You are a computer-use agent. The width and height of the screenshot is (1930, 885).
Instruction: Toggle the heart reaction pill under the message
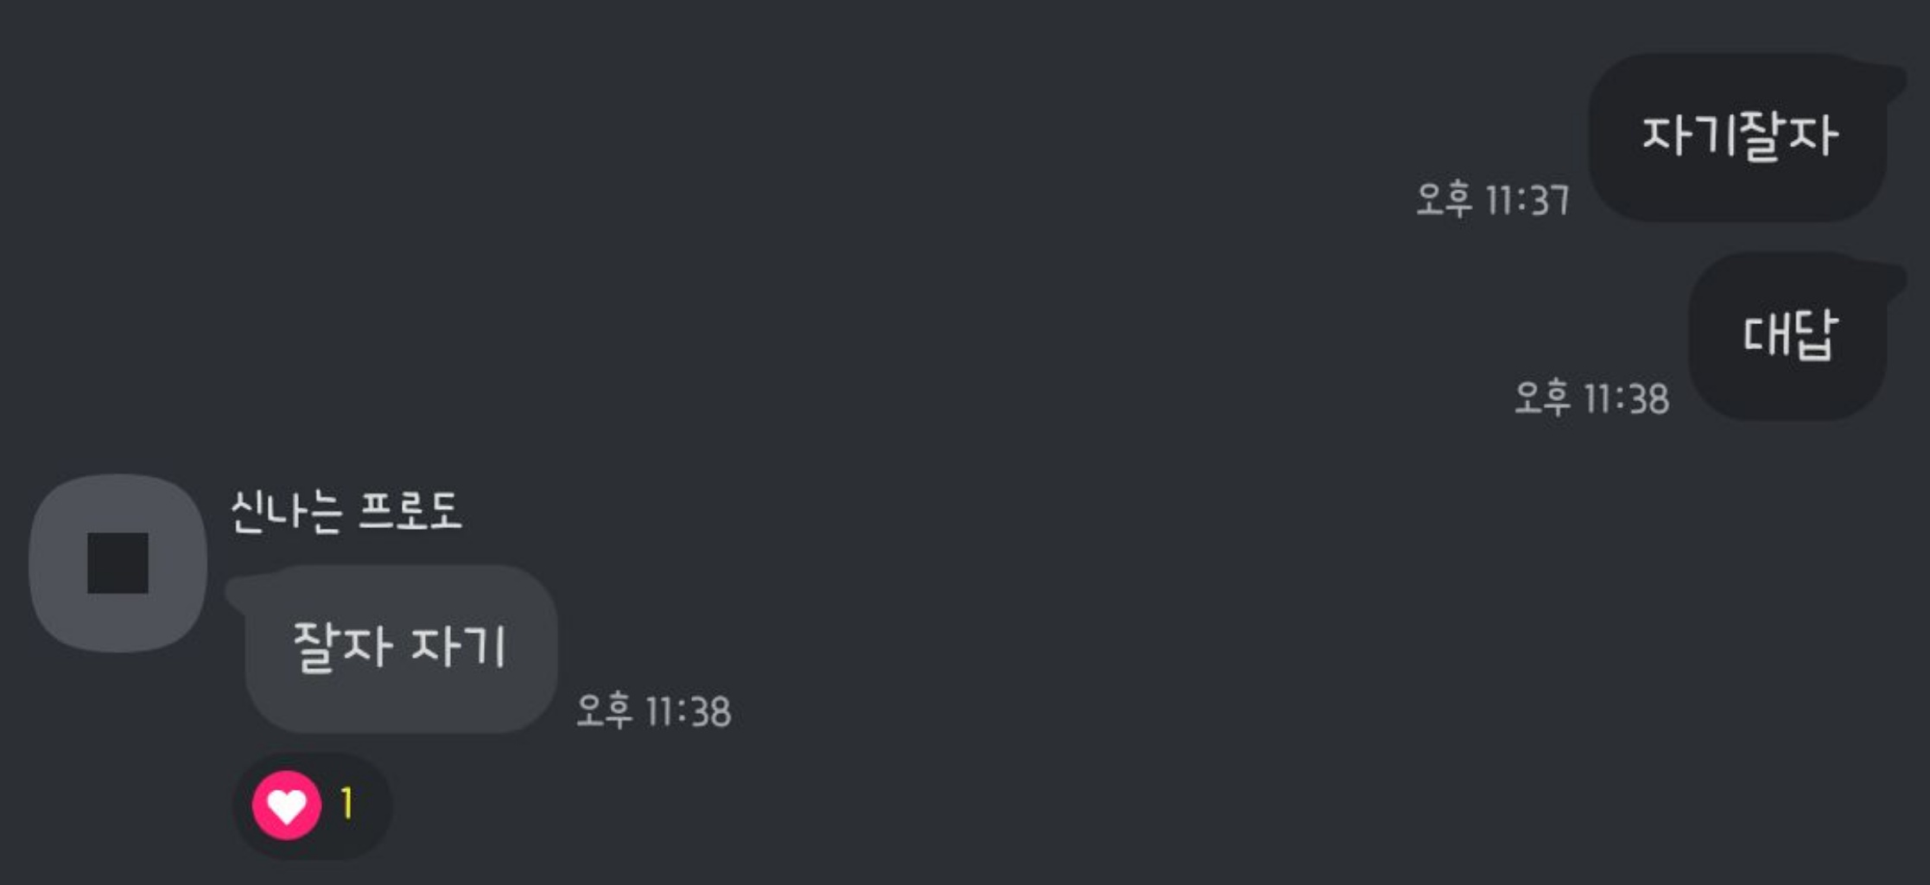312,805
